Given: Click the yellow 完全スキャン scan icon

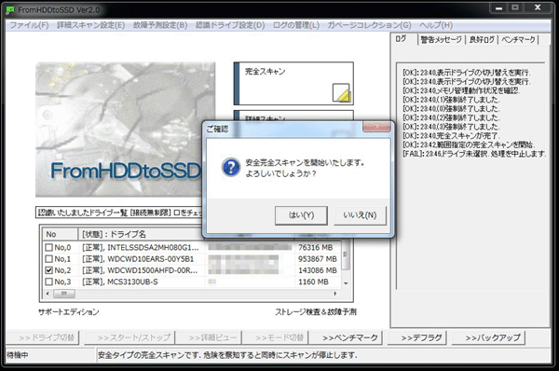Looking at the screenshot, I should click(x=342, y=93).
